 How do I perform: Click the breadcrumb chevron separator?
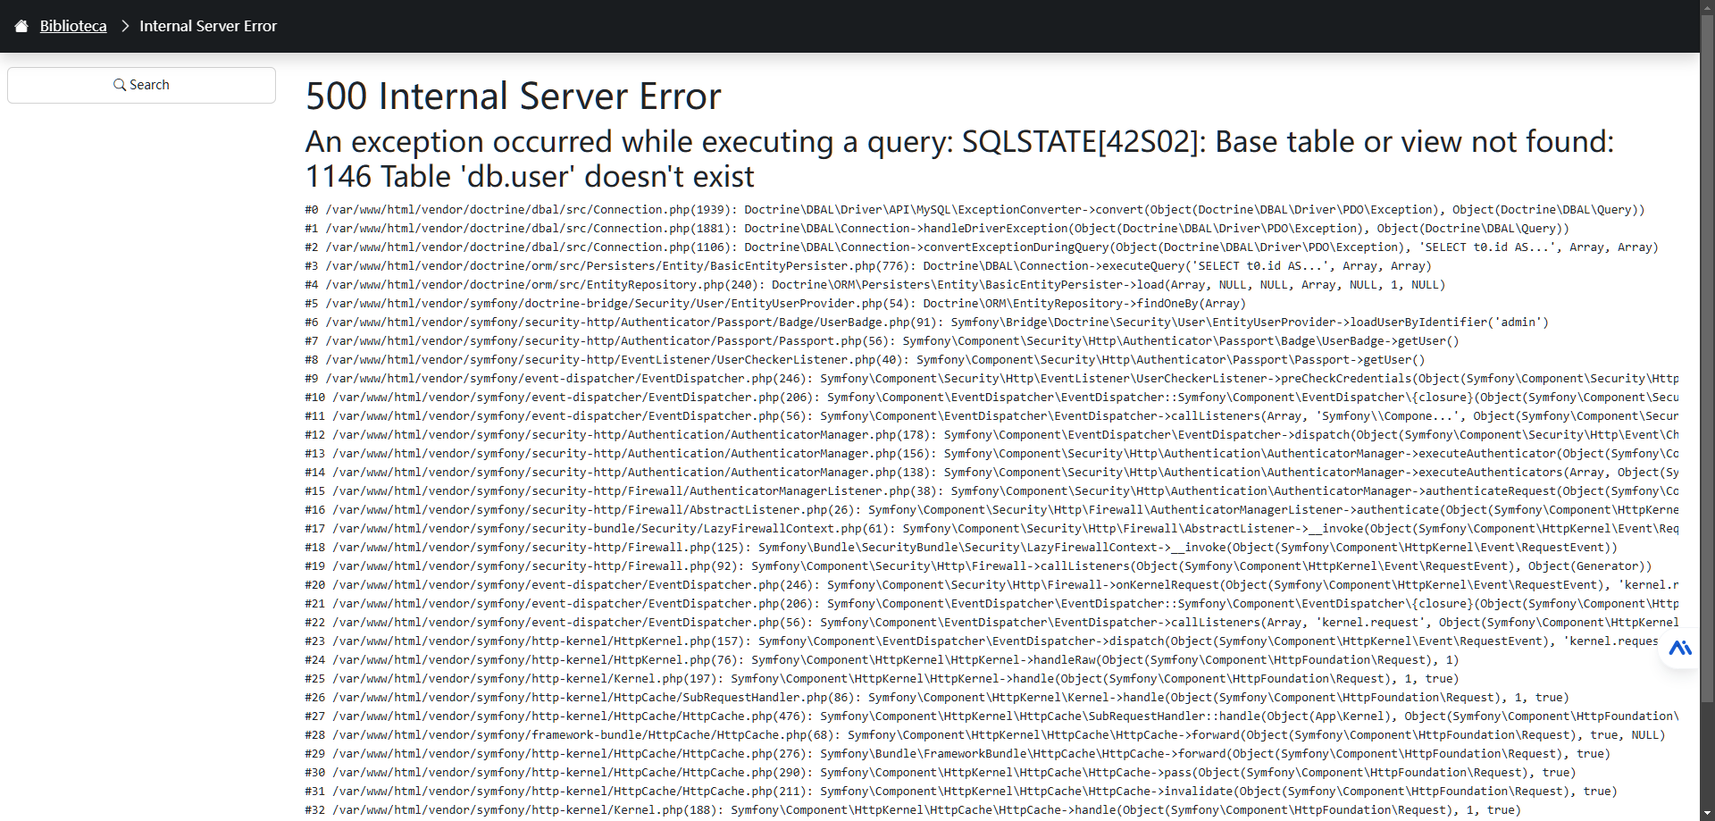pos(125,26)
